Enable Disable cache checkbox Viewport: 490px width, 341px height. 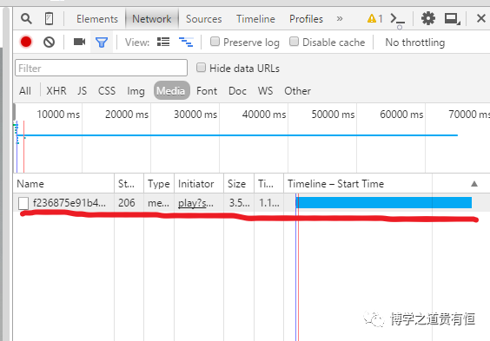[294, 42]
